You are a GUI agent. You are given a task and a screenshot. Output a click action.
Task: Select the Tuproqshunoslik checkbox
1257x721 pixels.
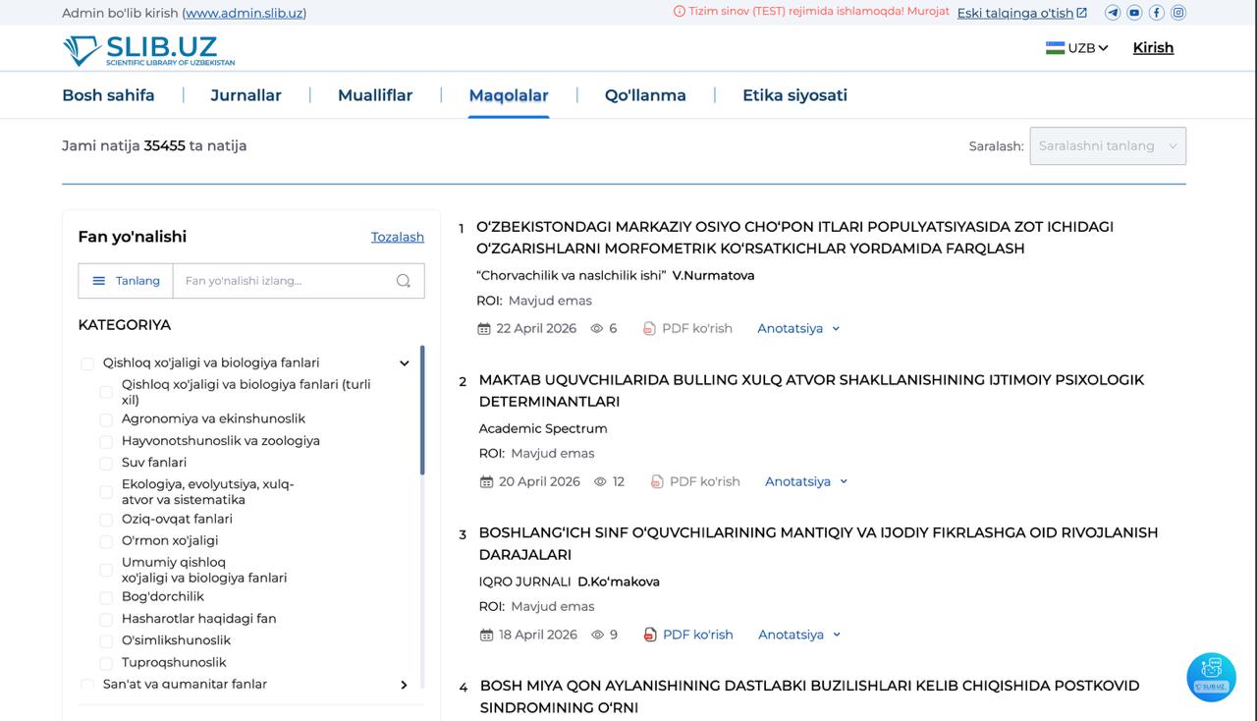pyautogui.click(x=105, y=663)
